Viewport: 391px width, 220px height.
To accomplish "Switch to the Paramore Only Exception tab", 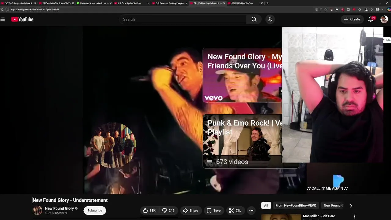I will (169, 3).
